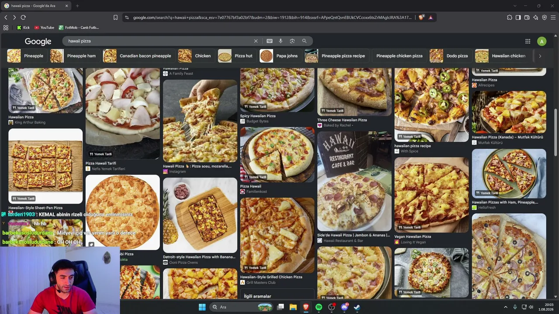Open File Explorer from the taskbar
The image size is (559, 314).
293,307
